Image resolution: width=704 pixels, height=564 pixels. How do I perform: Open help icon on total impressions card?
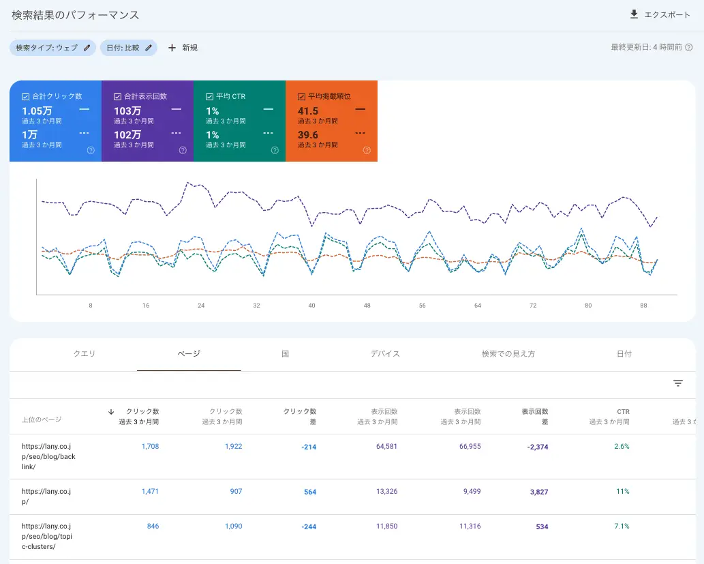pyautogui.click(x=183, y=150)
